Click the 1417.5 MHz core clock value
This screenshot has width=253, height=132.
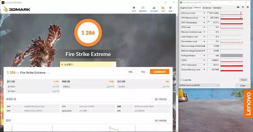pos(214,13)
